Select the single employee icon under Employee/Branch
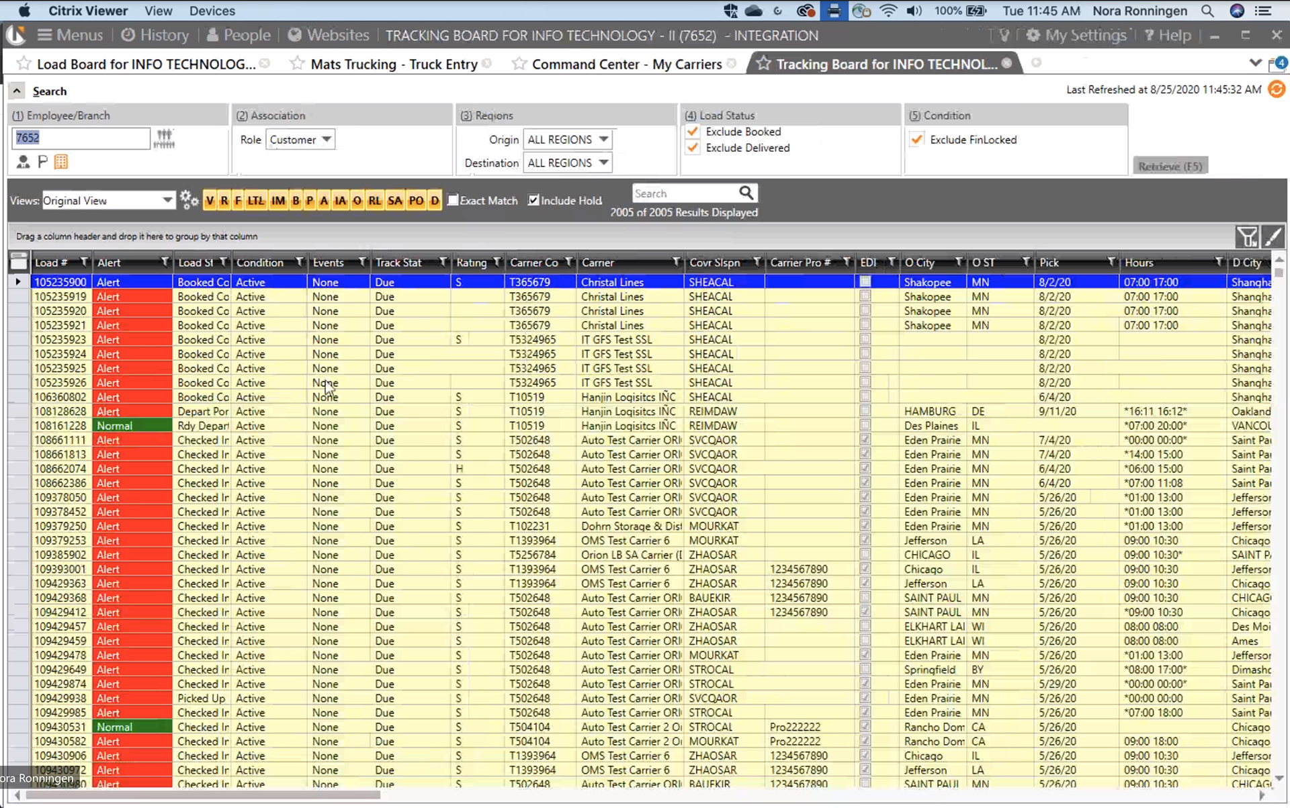1290x808 pixels. pyautogui.click(x=23, y=162)
